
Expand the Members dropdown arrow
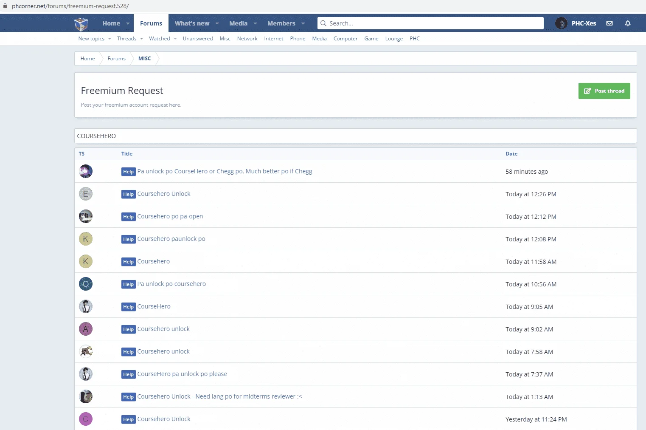pyautogui.click(x=303, y=23)
